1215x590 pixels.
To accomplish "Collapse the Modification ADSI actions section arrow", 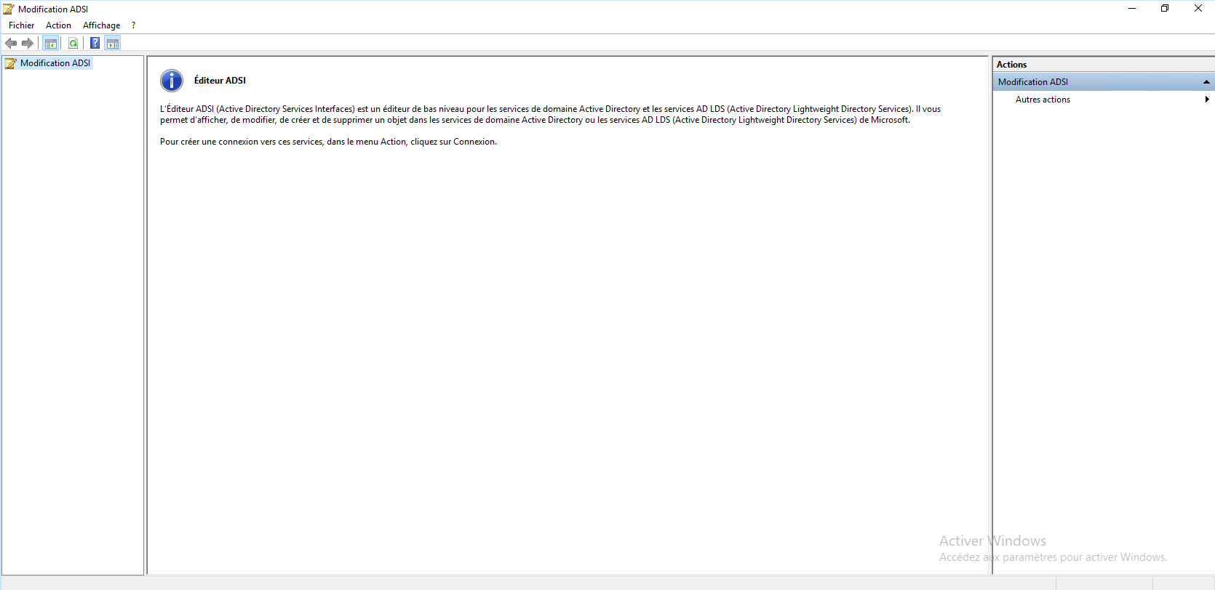I will (1206, 82).
